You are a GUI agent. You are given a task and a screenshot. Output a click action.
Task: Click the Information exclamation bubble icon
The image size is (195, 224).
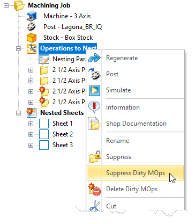[94, 107]
